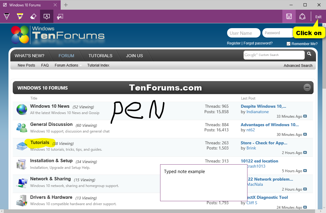Open the FAQ link
The image size is (326, 213).
tap(45, 65)
